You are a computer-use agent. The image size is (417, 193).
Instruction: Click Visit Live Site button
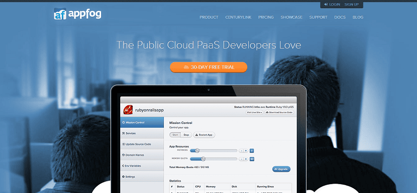tap(255, 112)
